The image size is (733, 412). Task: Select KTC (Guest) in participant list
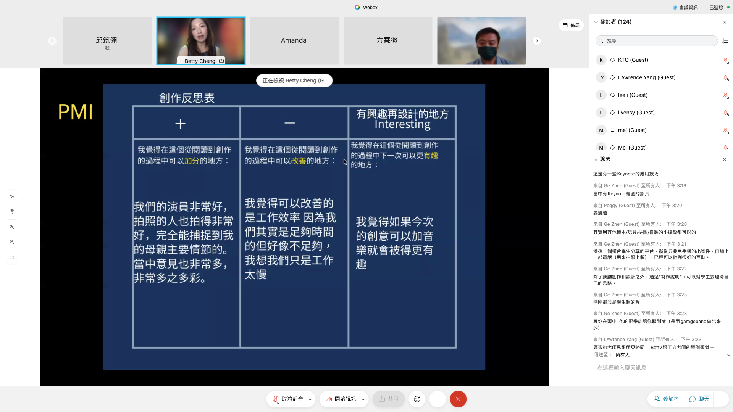[x=633, y=60]
